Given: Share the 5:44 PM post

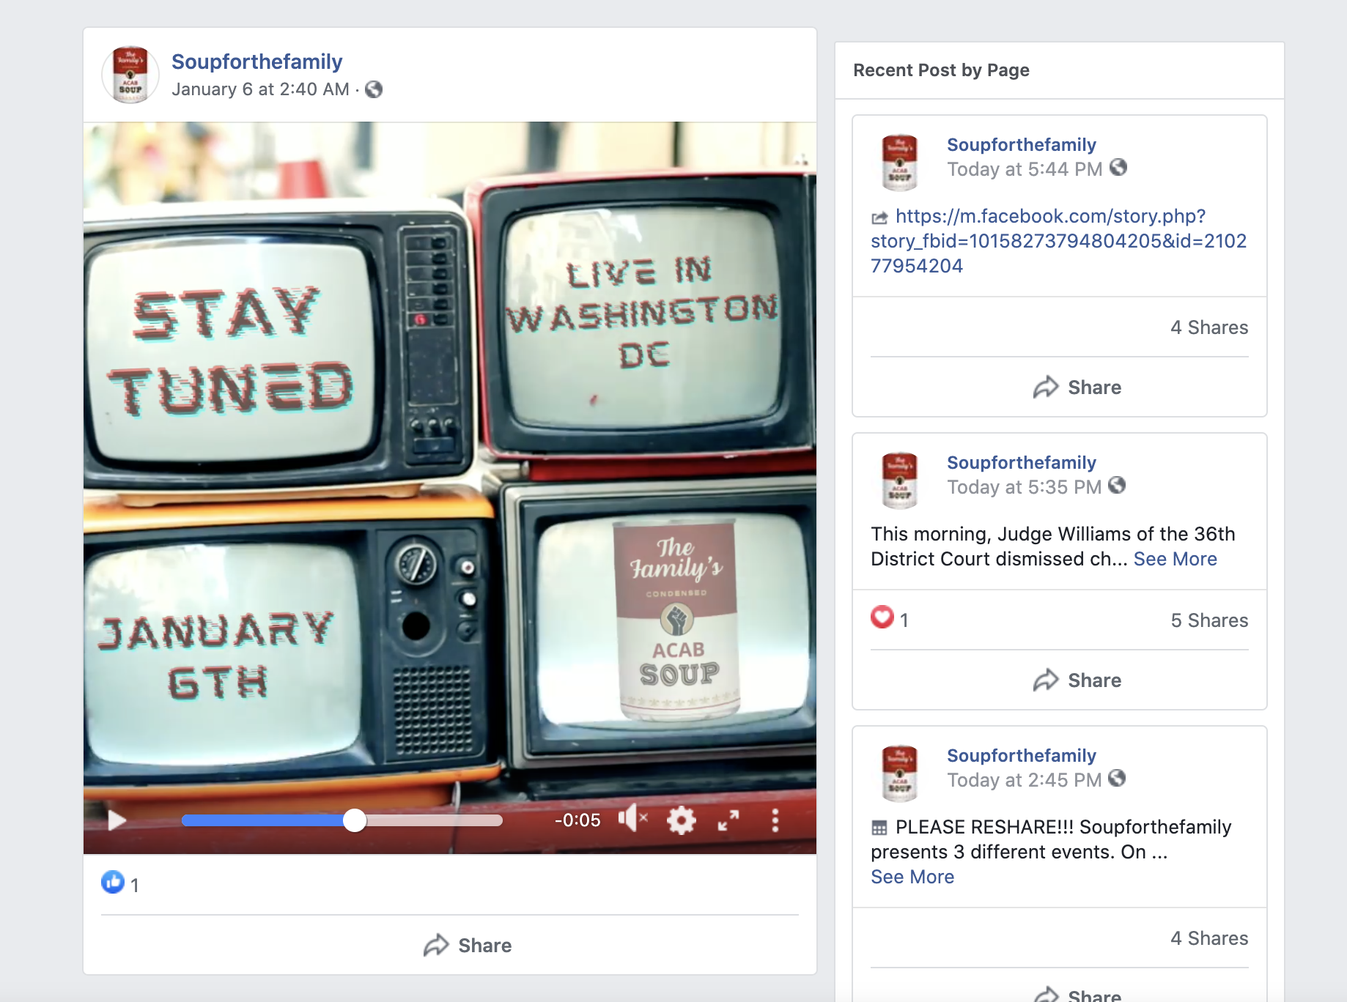Looking at the screenshot, I should tap(1077, 387).
